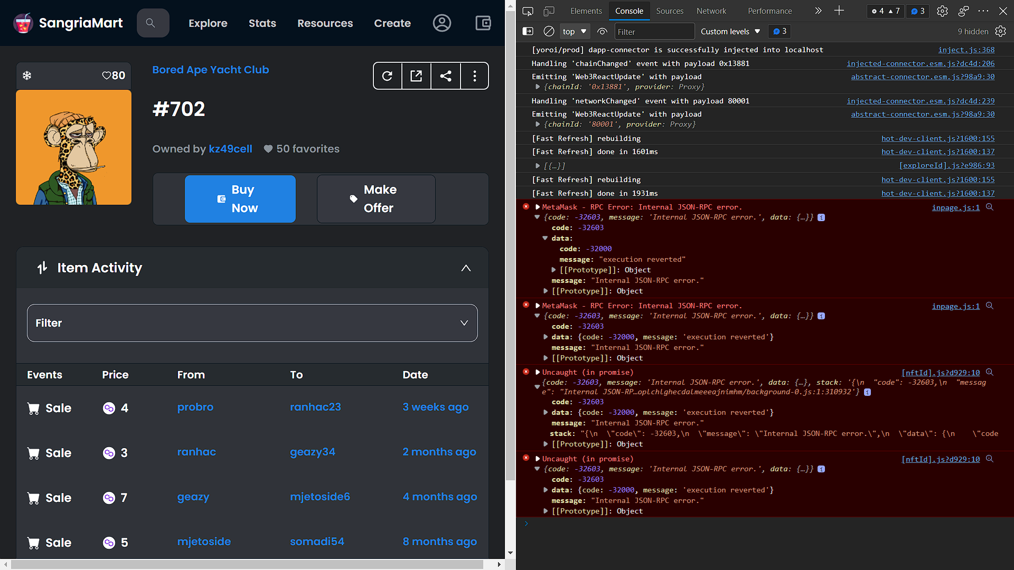Share the Bored Ape #702 listing

click(x=446, y=75)
